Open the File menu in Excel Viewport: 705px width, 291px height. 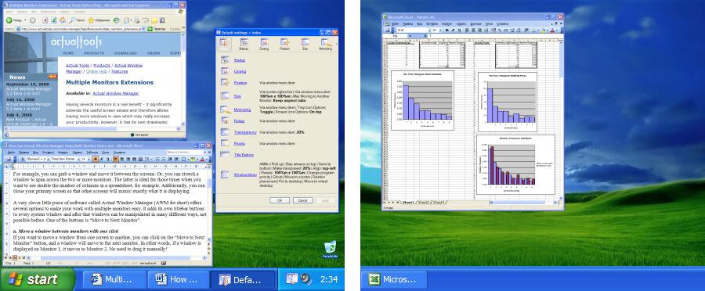(396, 23)
